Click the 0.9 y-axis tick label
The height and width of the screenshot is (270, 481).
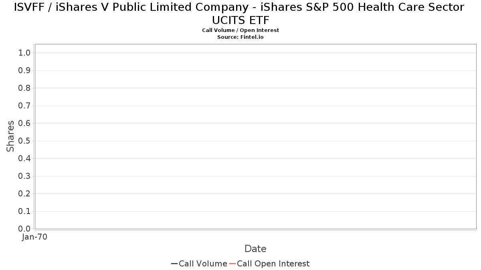pos(24,71)
